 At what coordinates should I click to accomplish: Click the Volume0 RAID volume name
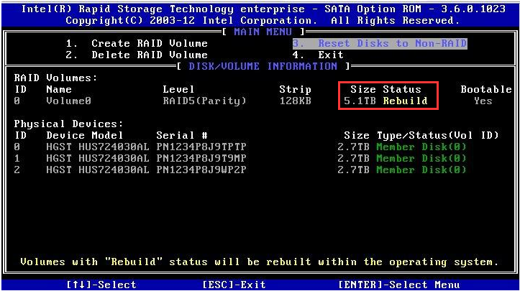point(68,101)
